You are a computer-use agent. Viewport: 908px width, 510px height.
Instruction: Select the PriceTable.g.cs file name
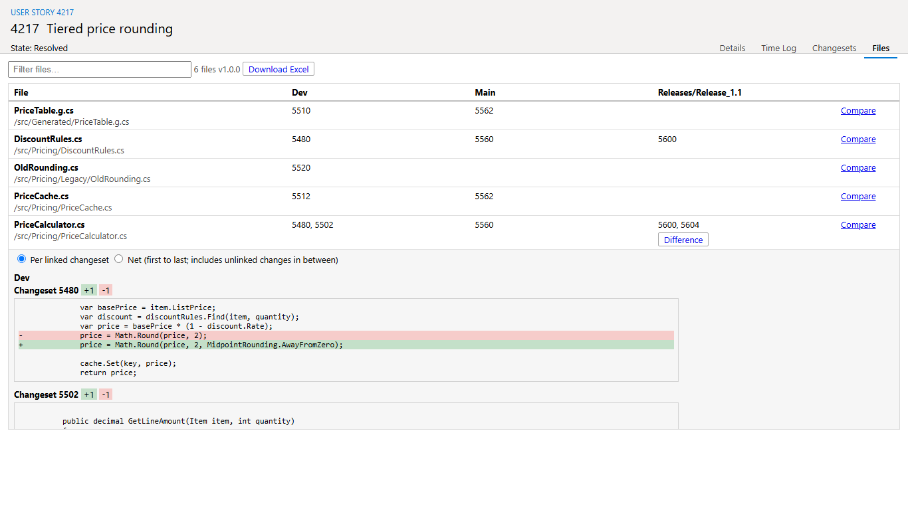click(44, 111)
